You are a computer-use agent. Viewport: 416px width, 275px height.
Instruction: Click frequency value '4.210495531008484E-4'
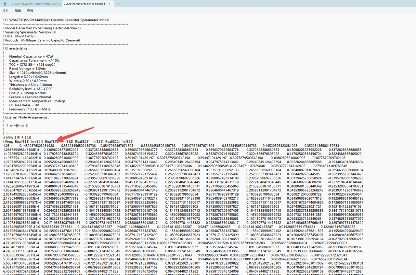point(21,243)
